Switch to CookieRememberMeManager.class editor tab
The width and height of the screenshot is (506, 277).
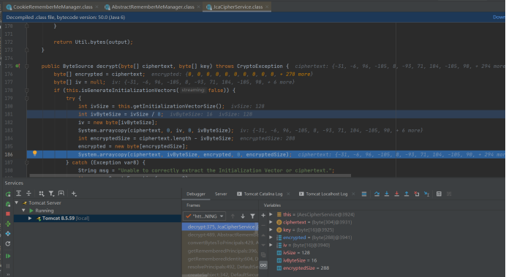pyautogui.click(x=53, y=7)
